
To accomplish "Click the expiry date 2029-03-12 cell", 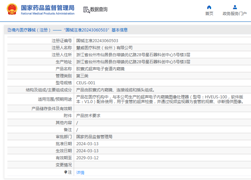I will 87,158.
